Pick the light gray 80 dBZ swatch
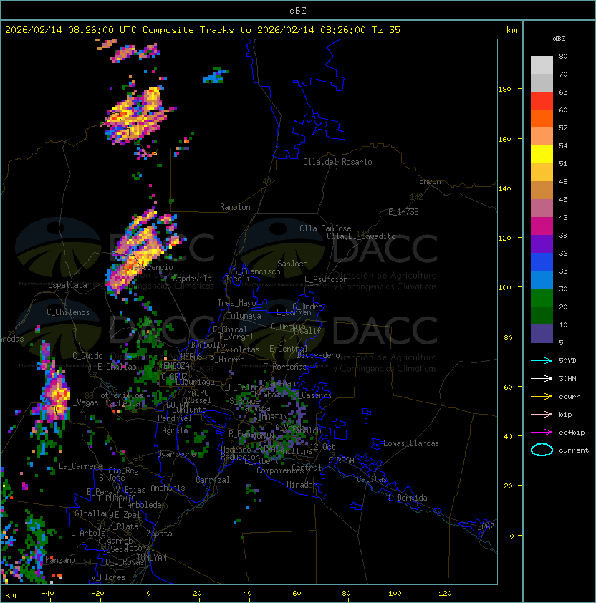The width and height of the screenshot is (596, 603). (x=542, y=65)
